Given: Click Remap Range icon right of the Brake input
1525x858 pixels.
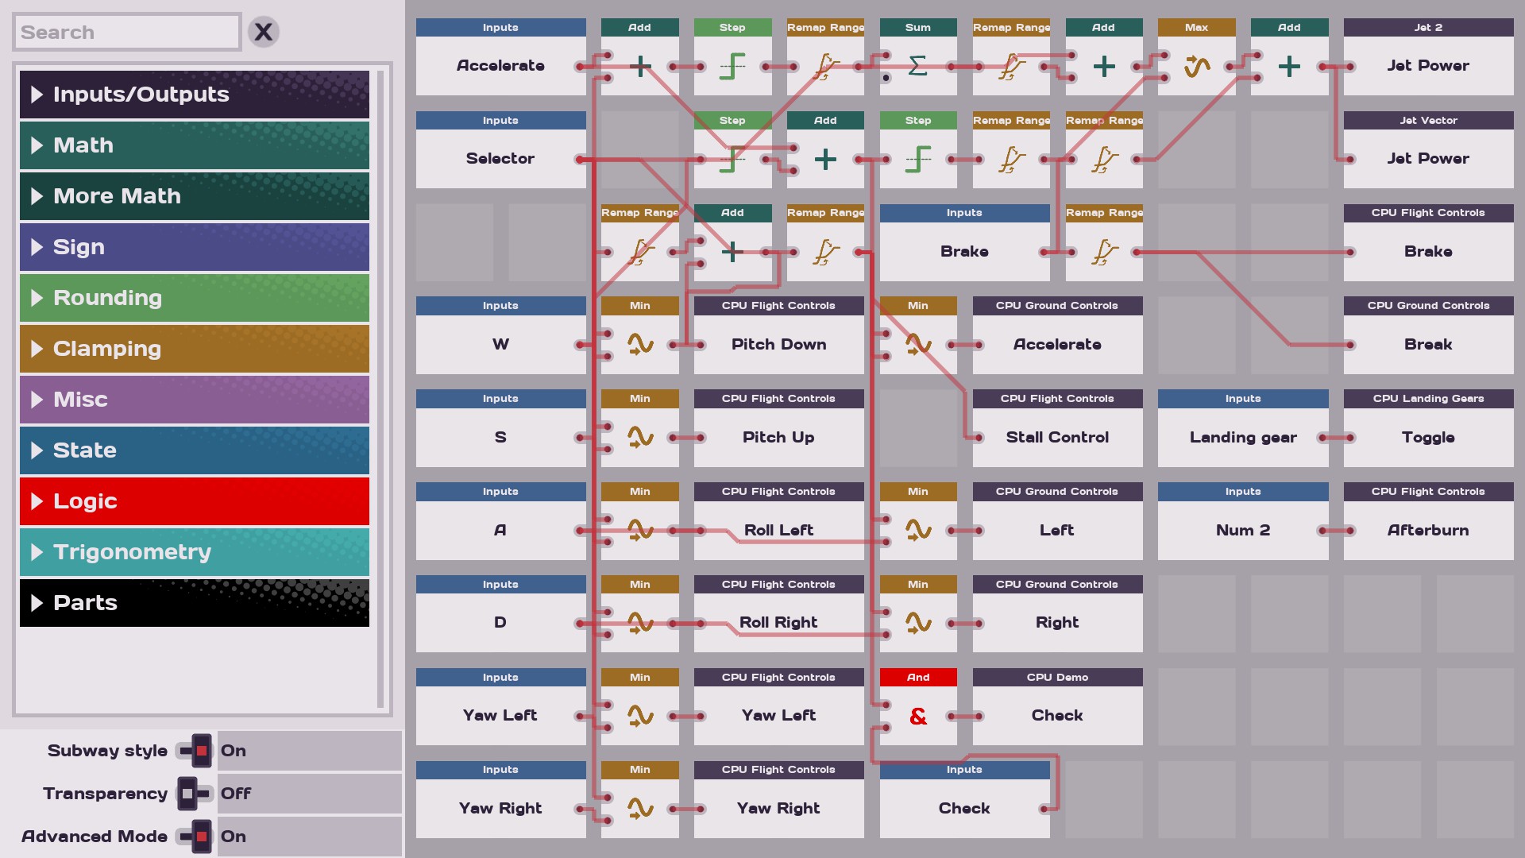Looking at the screenshot, I should click(1104, 252).
